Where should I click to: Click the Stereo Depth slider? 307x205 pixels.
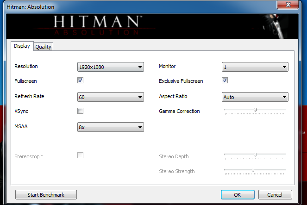tap(255, 156)
